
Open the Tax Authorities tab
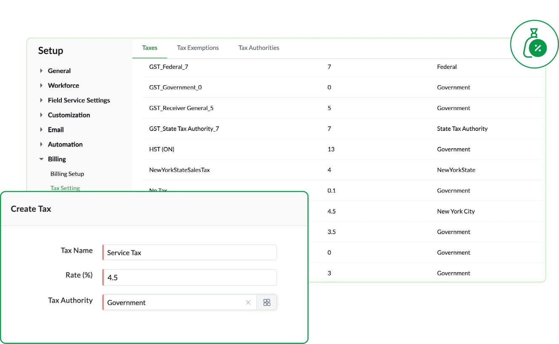(258, 48)
